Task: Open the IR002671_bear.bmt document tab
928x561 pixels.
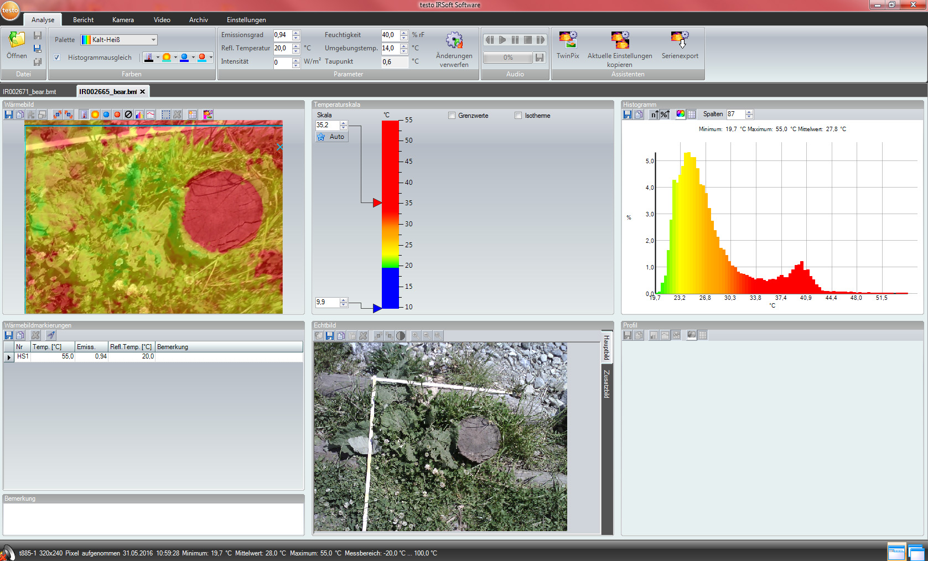Action: pyautogui.click(x=30, y=92)
